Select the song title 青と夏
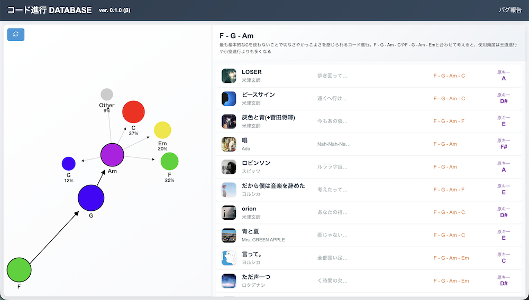This screenshot has width=529, height=300. click(250, 231)
